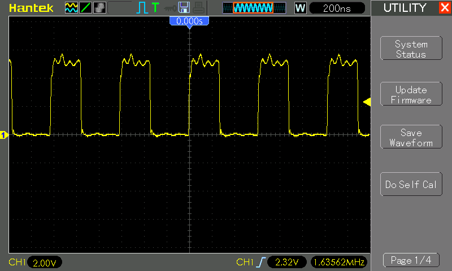Viewport: 452px width, 271px height.
Task: Click the yellow waveform display mode icon
Action: pos(71,8)
